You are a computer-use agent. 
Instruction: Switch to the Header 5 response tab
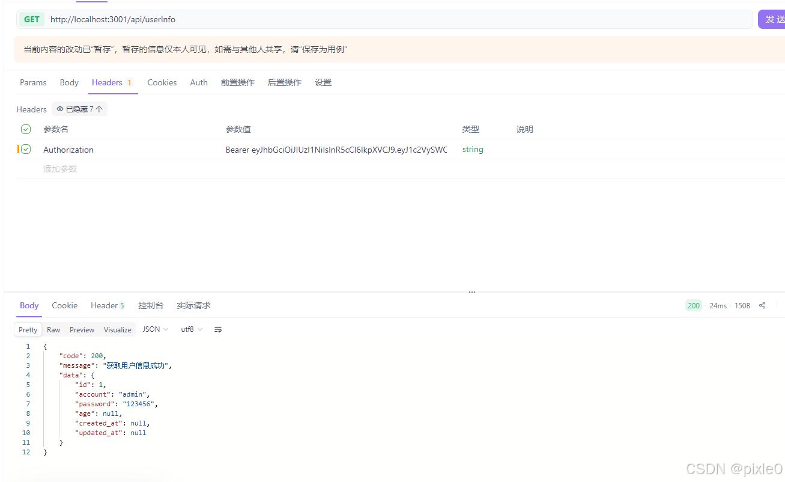[107, 305]
